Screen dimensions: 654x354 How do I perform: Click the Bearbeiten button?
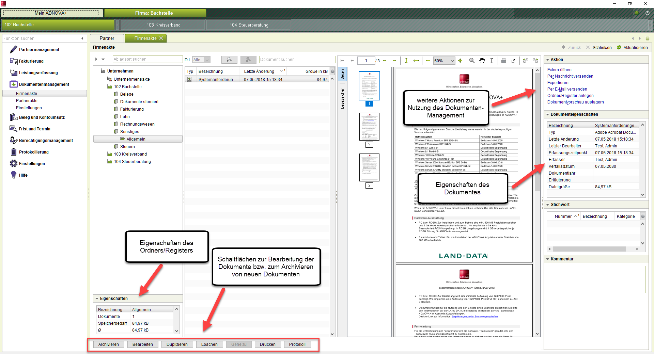click(143, 344)
